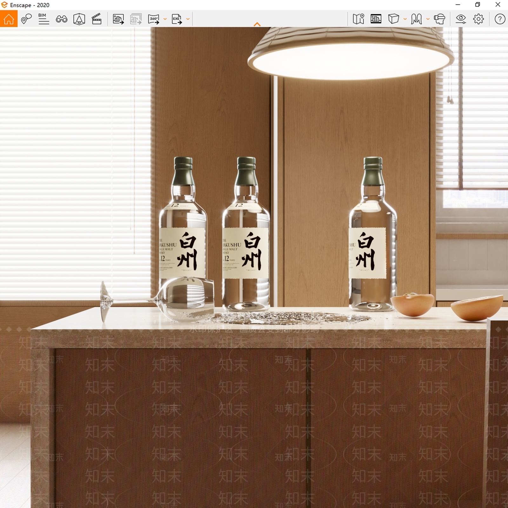Open Manage Views binoculars icon
Image resolution: width=508 pixels, height=508 pixels.
point(61,19)
